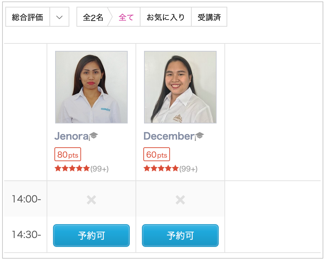
Task: Click the unavailable X icon under Jenora at 14:00
Action: (91, 200)
